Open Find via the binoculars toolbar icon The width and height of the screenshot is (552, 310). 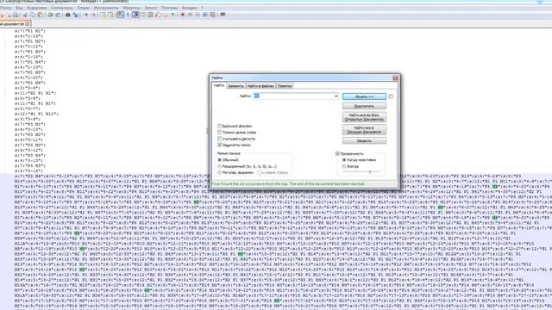[67, 15]
